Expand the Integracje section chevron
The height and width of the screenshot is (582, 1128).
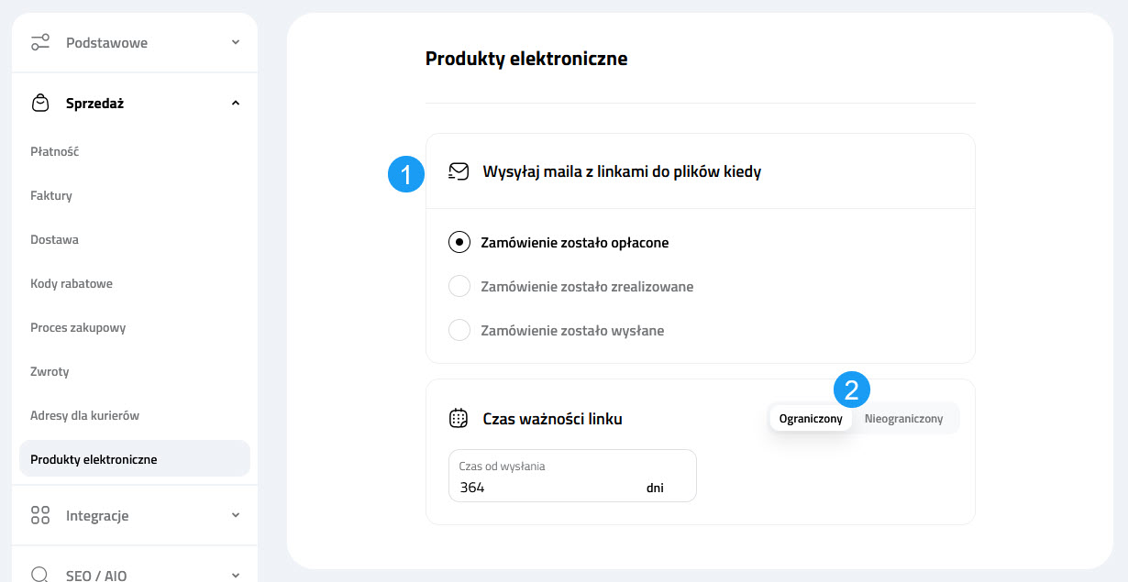click(236, 515)
